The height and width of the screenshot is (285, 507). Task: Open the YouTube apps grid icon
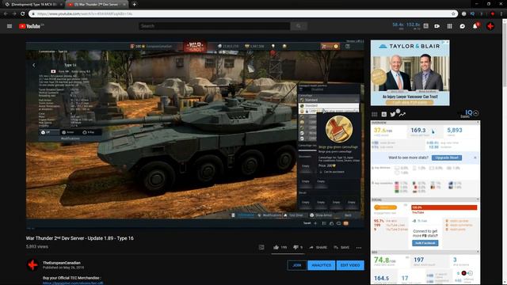click(449, 26)
